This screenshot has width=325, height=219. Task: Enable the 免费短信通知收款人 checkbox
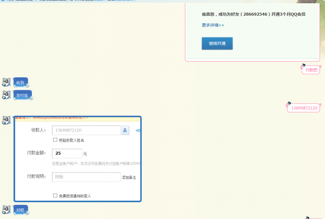click(55, 195)
